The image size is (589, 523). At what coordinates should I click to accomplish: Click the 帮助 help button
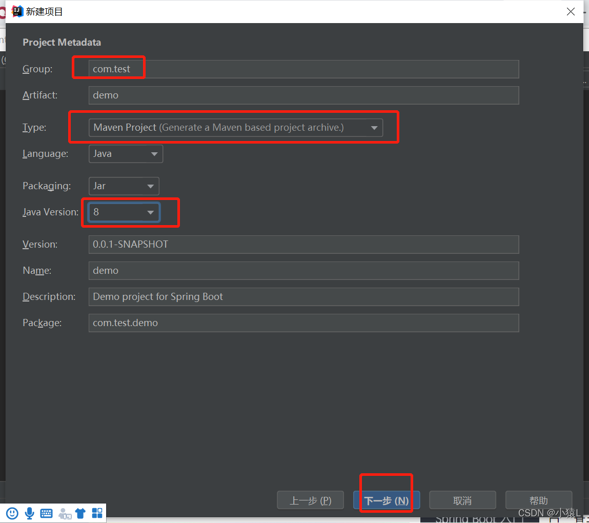point(539,500)
